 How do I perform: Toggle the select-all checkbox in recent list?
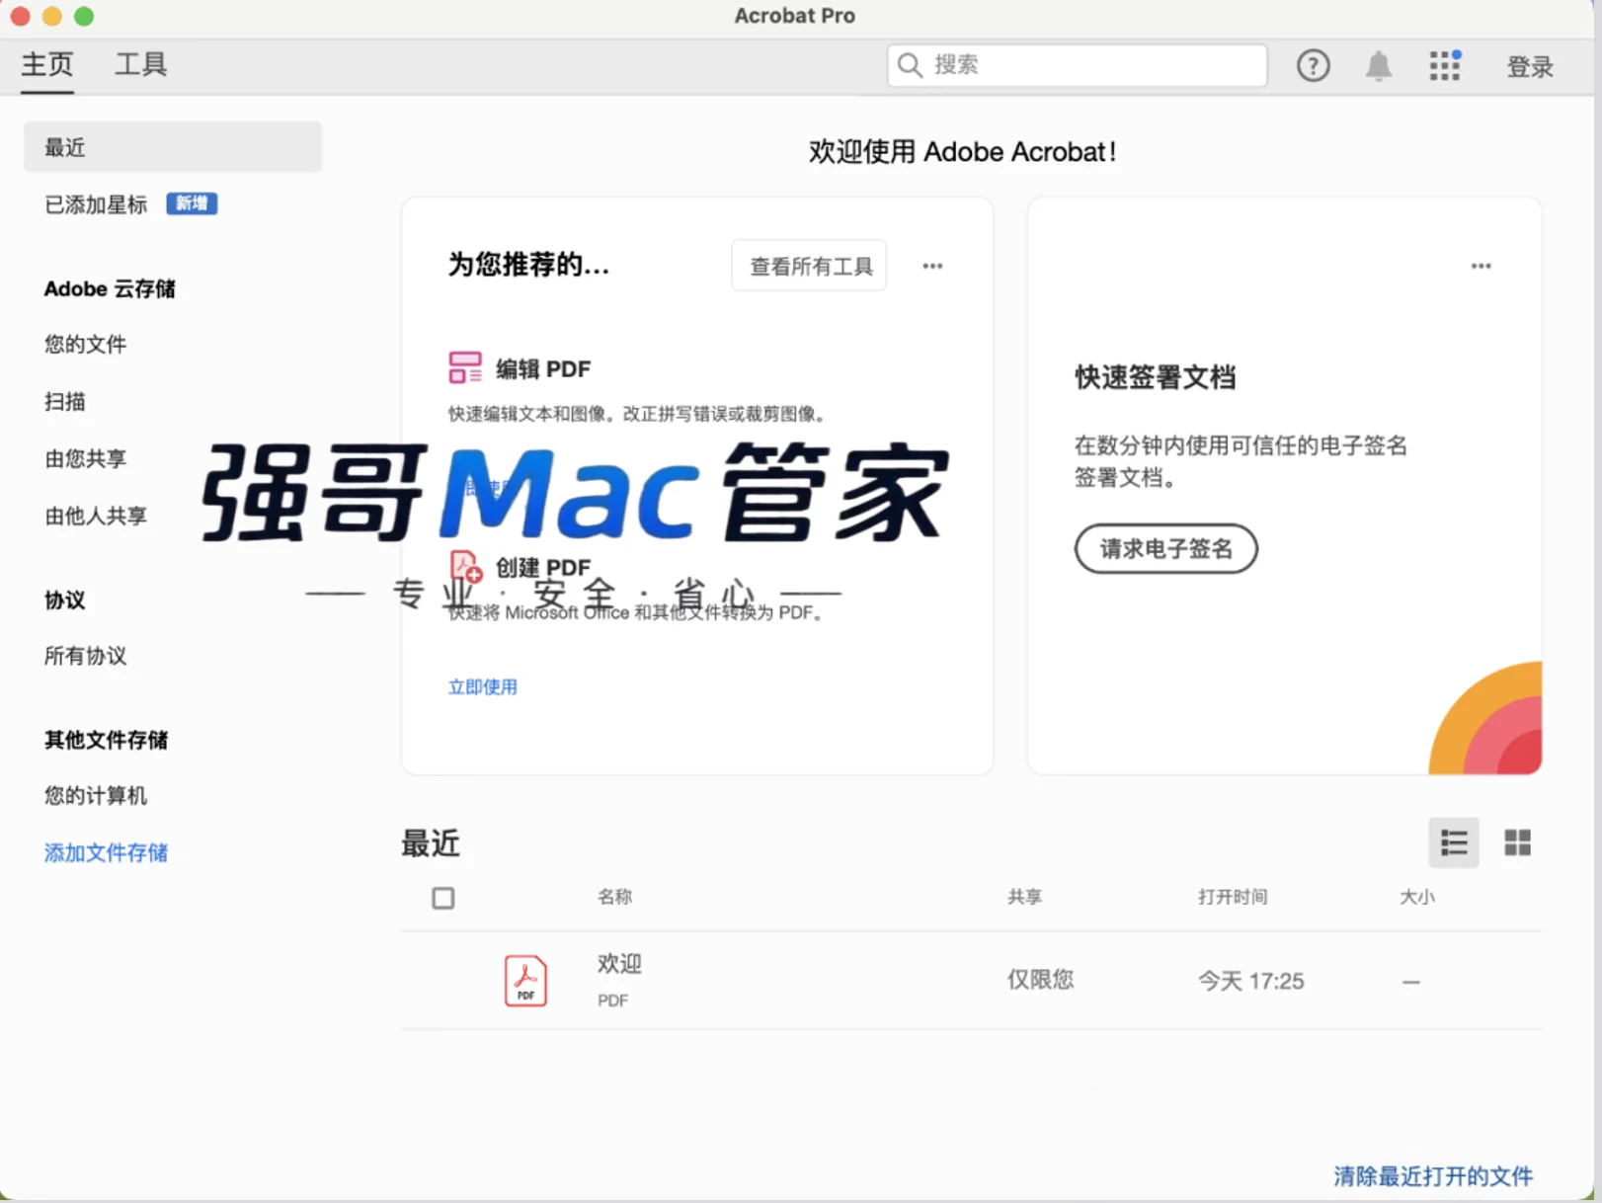tap(443, 898)
